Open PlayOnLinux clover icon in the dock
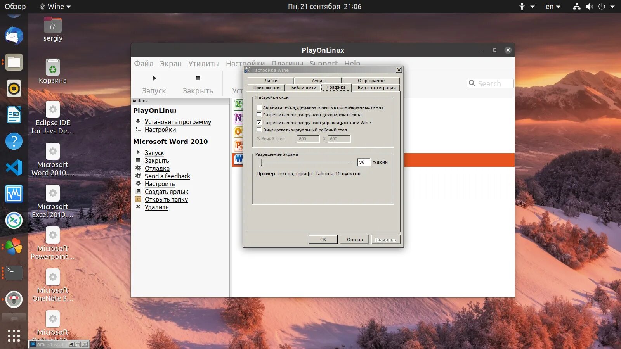621x349 pixels. pos(14,247)
